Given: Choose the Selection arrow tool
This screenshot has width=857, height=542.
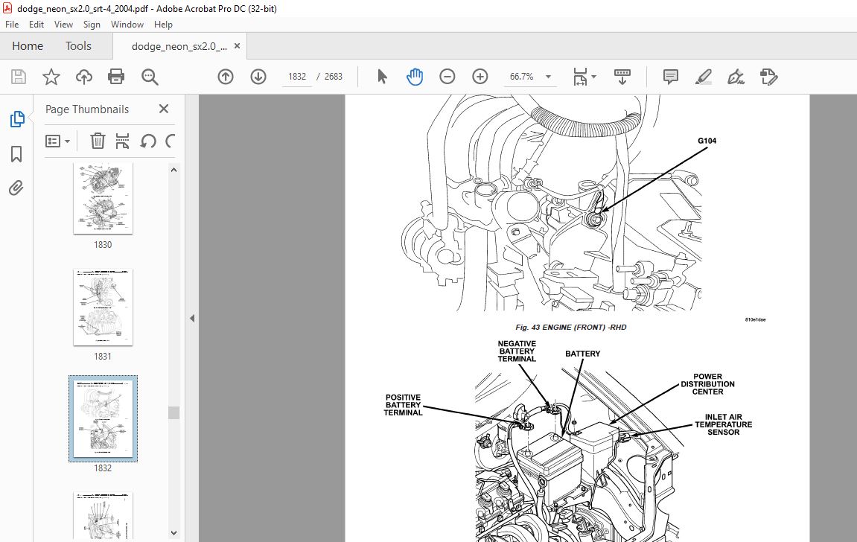Looking at the screenshot, I should coord(382,77).
